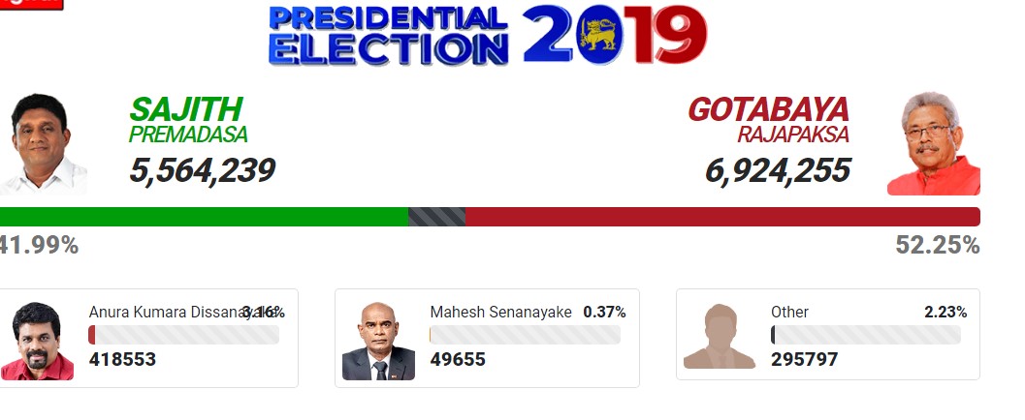
Task: Click the green segment of the vote bar
Action: pyautogui.click(x=204, y=217)
